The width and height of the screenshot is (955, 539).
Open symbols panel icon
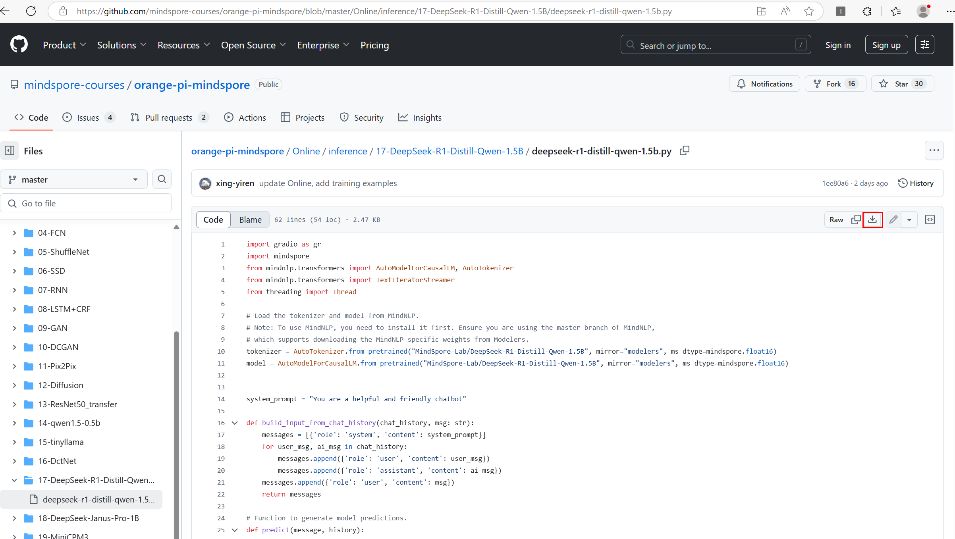tap(930, 219)
